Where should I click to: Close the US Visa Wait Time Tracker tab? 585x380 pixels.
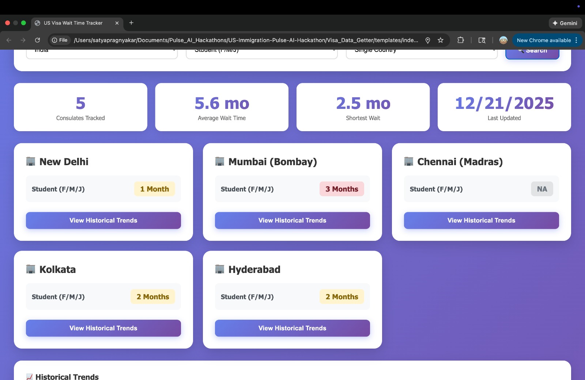click(117, 23)
